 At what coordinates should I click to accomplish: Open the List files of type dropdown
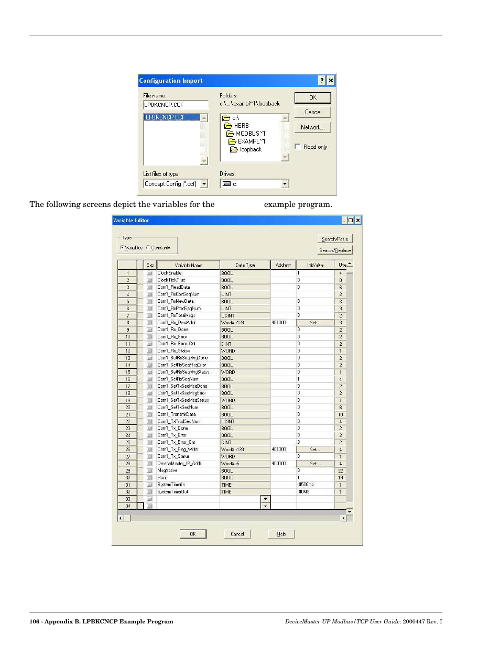tap(204, 184)
